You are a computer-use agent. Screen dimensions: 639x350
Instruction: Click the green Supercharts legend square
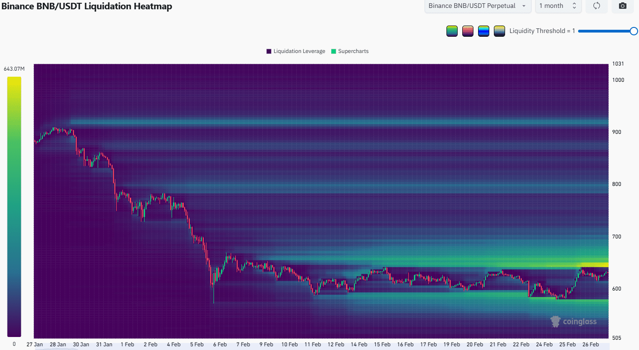tap(333, 51)
